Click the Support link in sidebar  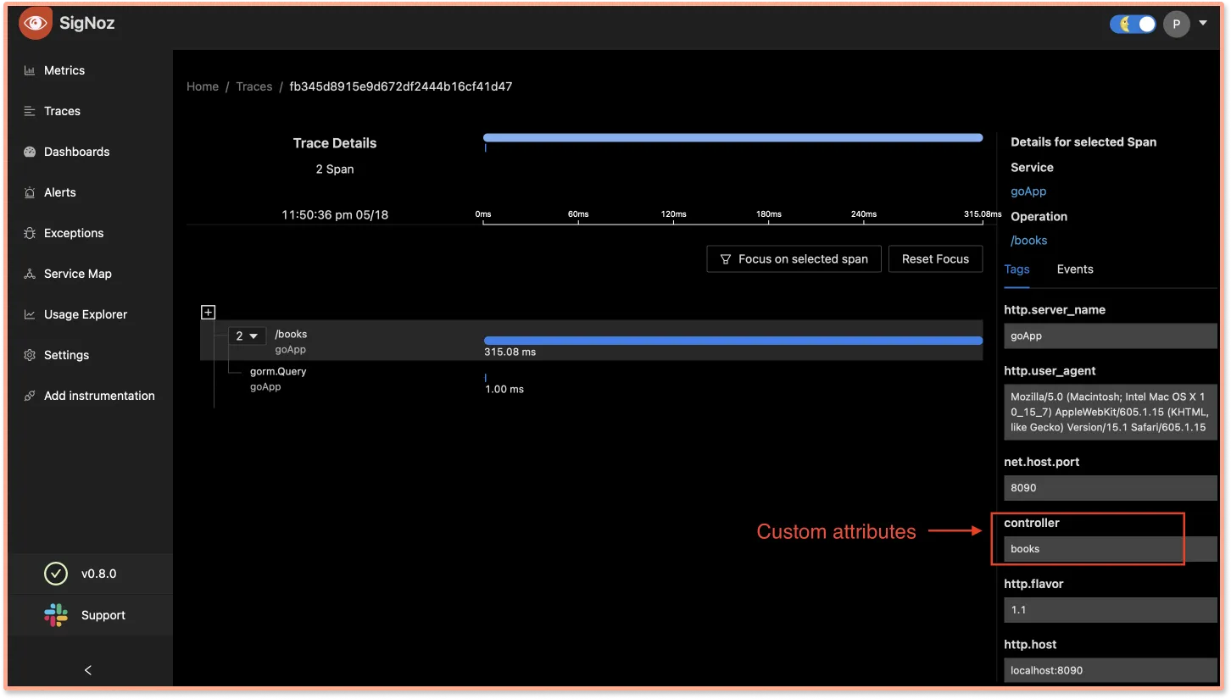(103, 615)
